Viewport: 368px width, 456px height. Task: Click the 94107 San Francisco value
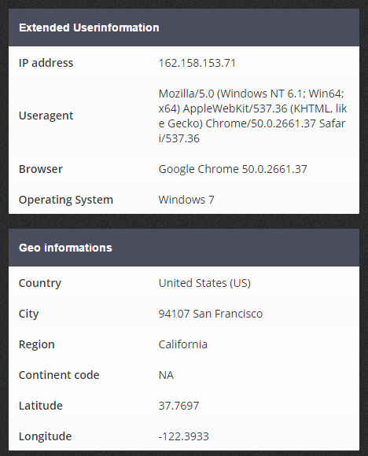point(211,314)
